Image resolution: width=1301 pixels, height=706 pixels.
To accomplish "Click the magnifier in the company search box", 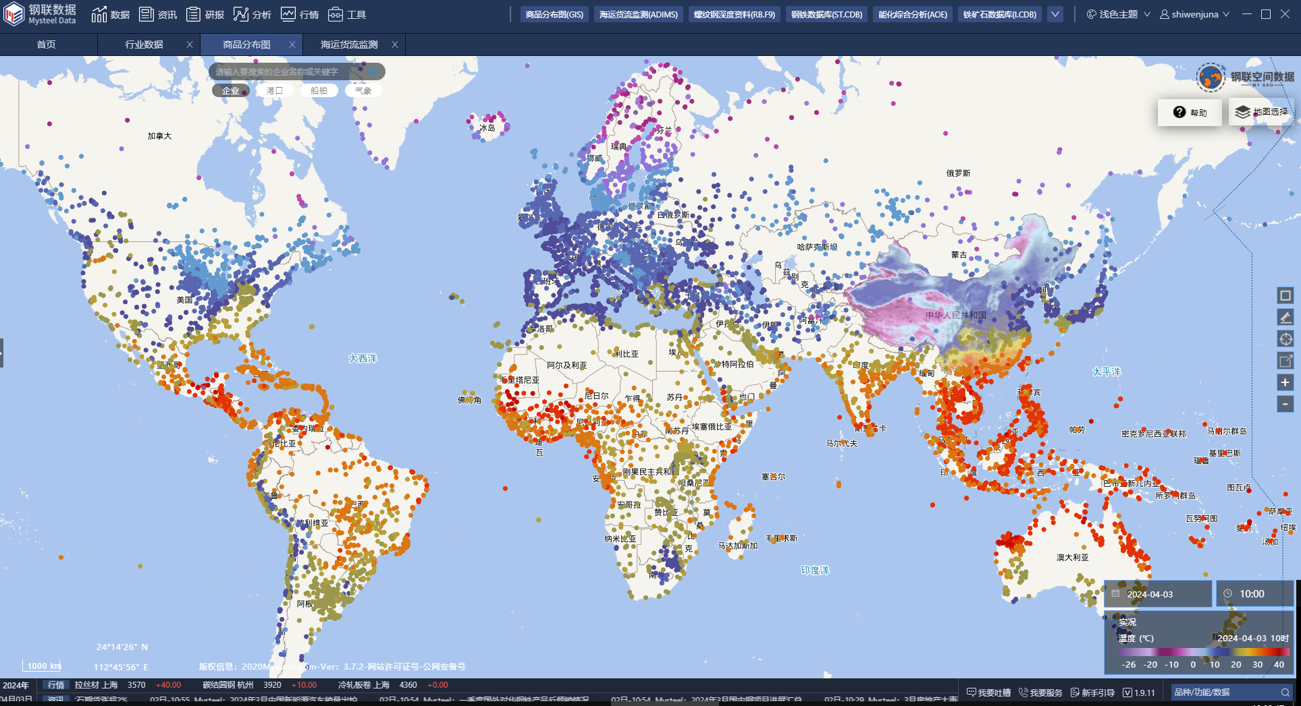I will pyautogui.click(x=373, y=71).
